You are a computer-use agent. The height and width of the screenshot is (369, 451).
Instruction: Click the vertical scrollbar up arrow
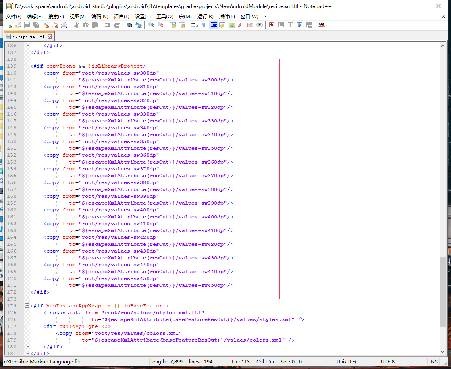(443, 46)
